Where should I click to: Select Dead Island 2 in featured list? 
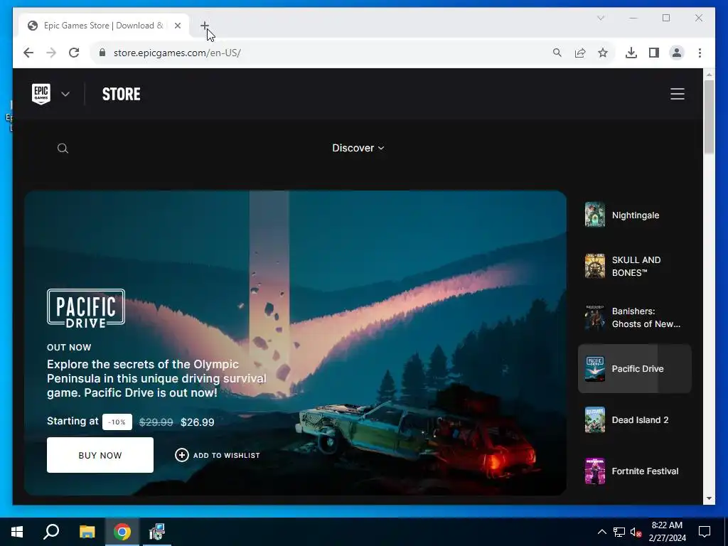pos(635,419)
